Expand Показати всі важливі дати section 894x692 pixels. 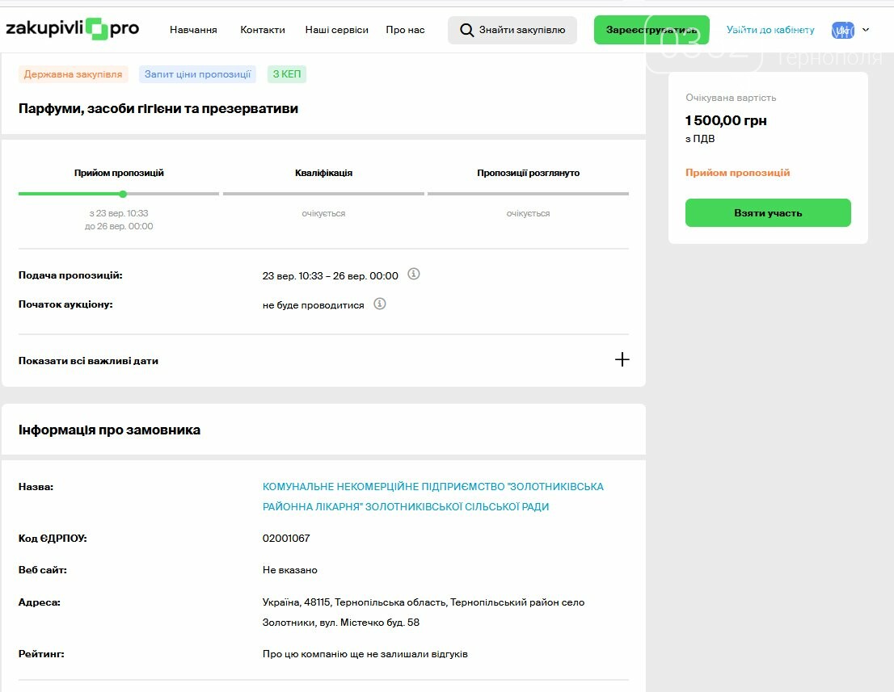coord(622,360)
